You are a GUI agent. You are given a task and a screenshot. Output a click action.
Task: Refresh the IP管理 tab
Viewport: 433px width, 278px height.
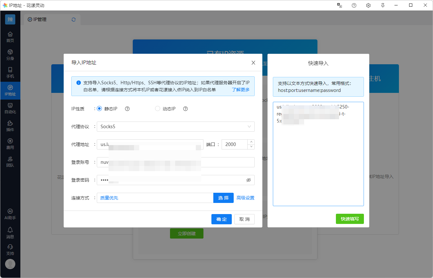(74, 19)
